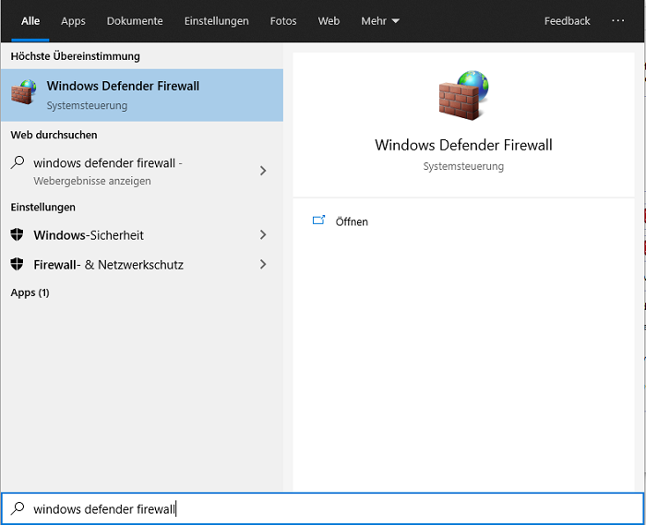Switch to the Alle tab
The width and height of the screenshot is (646, 525).
coord(30,21)
